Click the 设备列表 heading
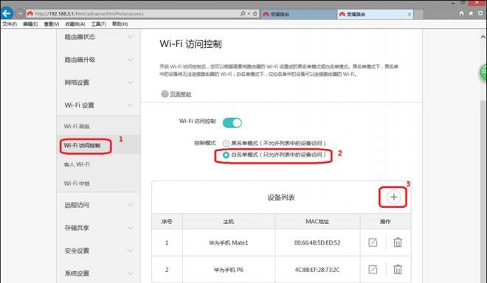Image resolution: width=487 pixels, height=283 pixels. (281, 198)
